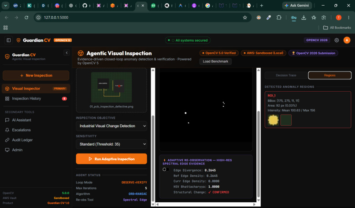Toggle the sidebar panel icon in header

click(x=9, y=40)
